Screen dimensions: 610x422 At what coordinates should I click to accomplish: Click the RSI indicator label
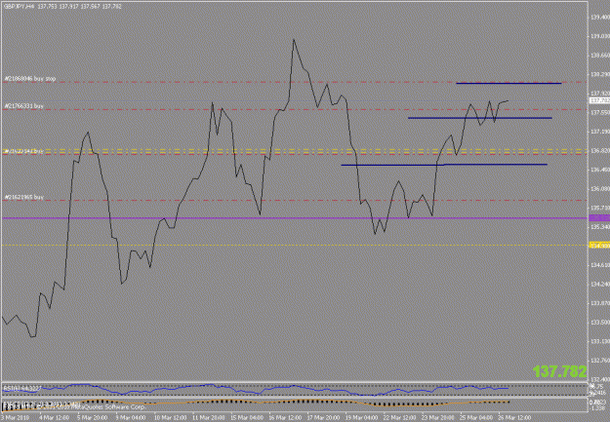click(x=22, y=388)
